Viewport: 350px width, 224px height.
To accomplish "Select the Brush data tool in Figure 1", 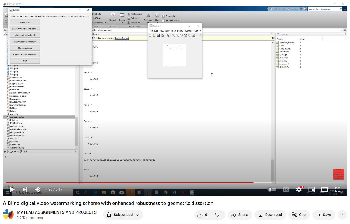I will (x=194, y=35).
